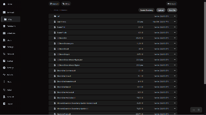Click the file icon of Discord.Net.Core.dll
206x115 pixels.
click(x=55, y=76)
